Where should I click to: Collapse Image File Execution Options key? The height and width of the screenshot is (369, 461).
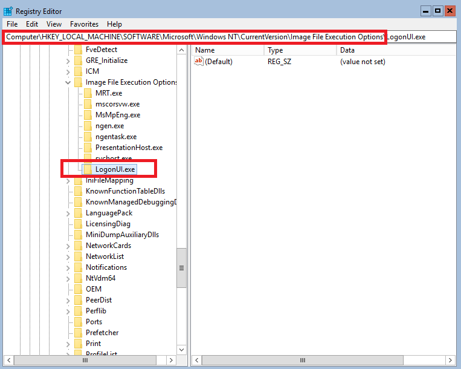(68, 82)
